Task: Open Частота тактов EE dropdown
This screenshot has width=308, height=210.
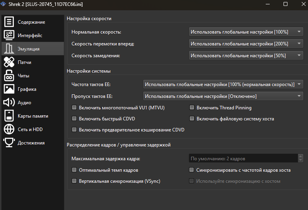Action: pyautogui.click(x=223, y=84)
